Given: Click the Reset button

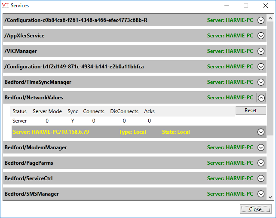Looking at the screenshot, I should [251, 111].
